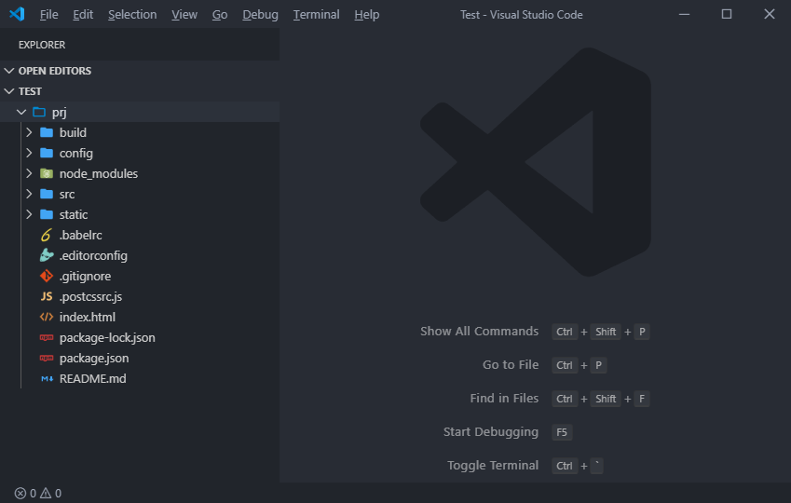
Task: Click the config folder icon
Action: tap(47, 153)
